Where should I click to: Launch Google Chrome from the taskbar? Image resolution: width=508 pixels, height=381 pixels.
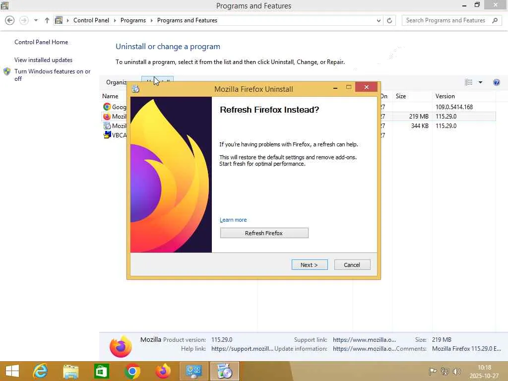[x=132, y=371]
